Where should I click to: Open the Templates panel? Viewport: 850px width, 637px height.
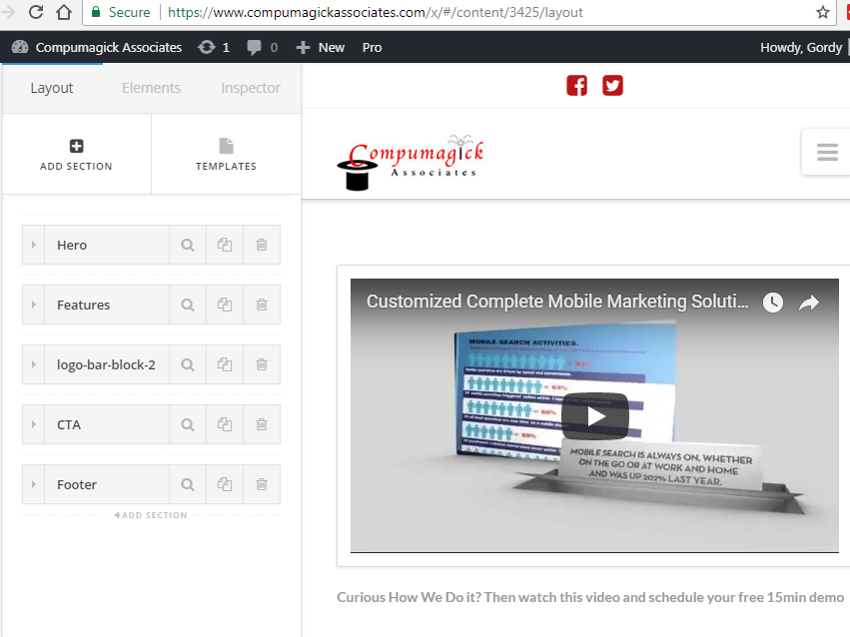point(226,155)
